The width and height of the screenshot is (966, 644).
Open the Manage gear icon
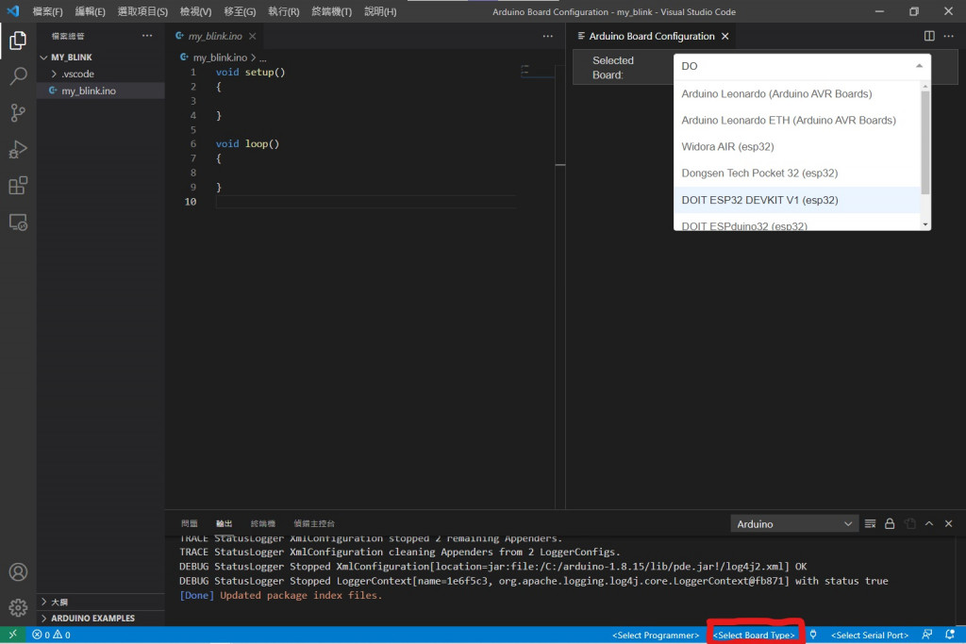[18, 607]
